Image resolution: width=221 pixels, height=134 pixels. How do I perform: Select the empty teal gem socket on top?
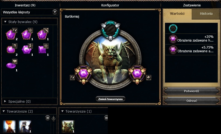pyautogui.click(x=110, y=30)
